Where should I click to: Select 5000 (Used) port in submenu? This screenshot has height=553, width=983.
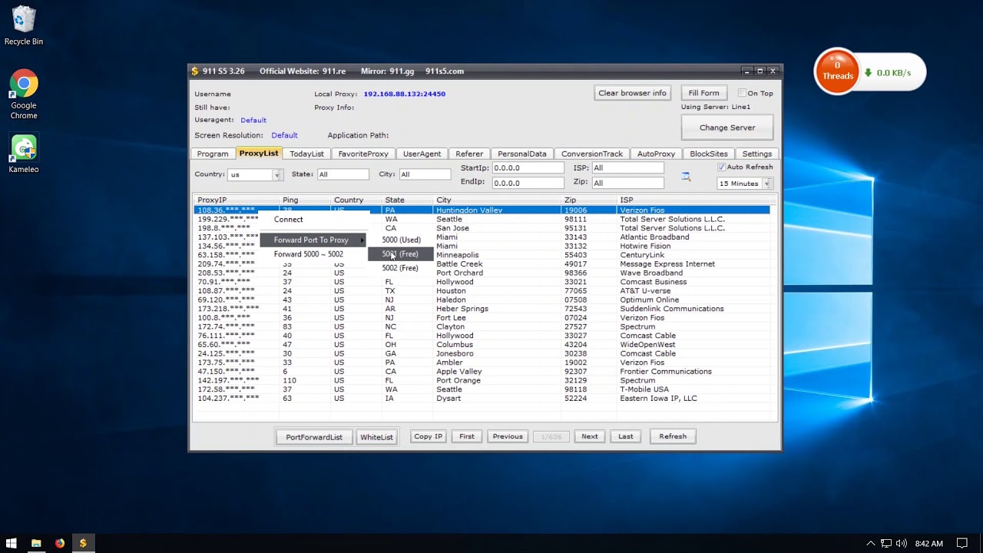point(401,240)
